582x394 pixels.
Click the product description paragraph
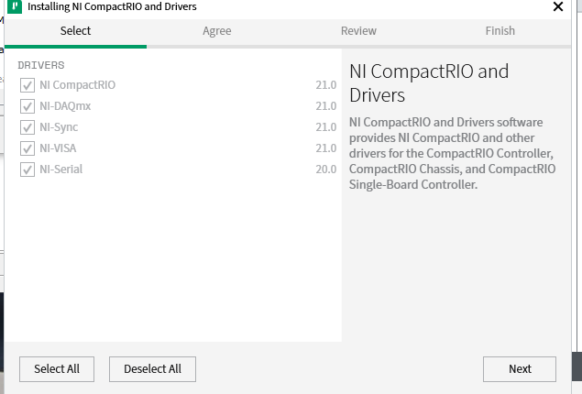[x=452, y=153]
